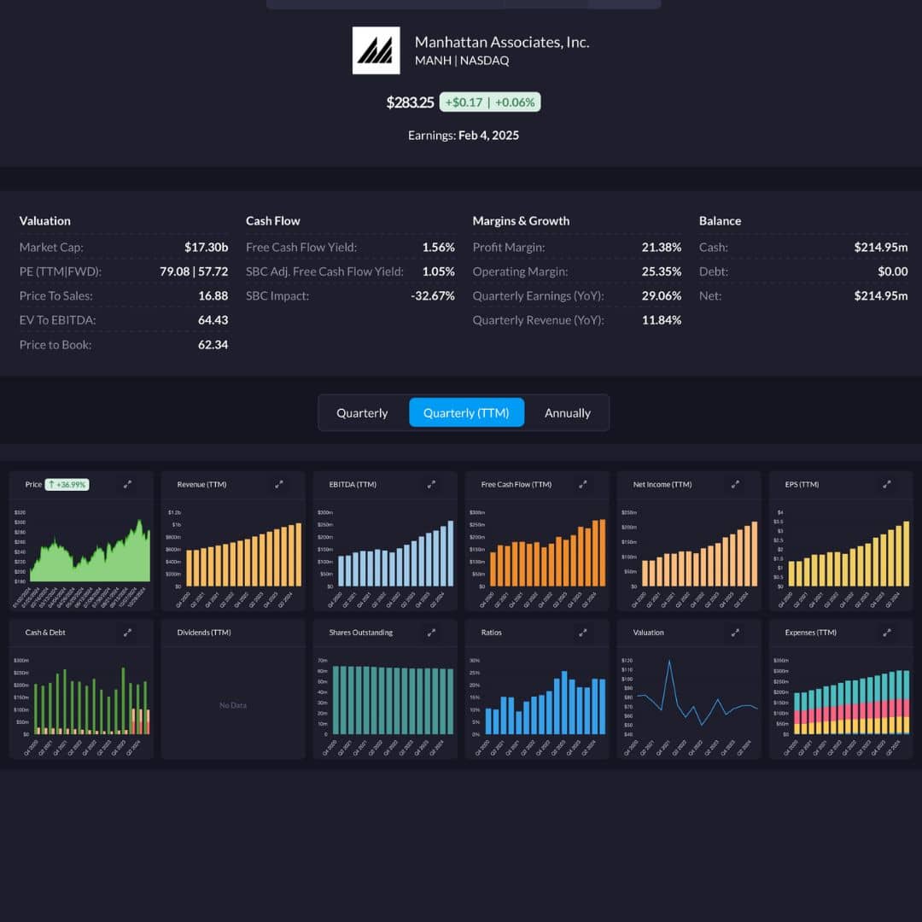Expand the Price chart
Screen dimensions: 922x922
(127, 485)
